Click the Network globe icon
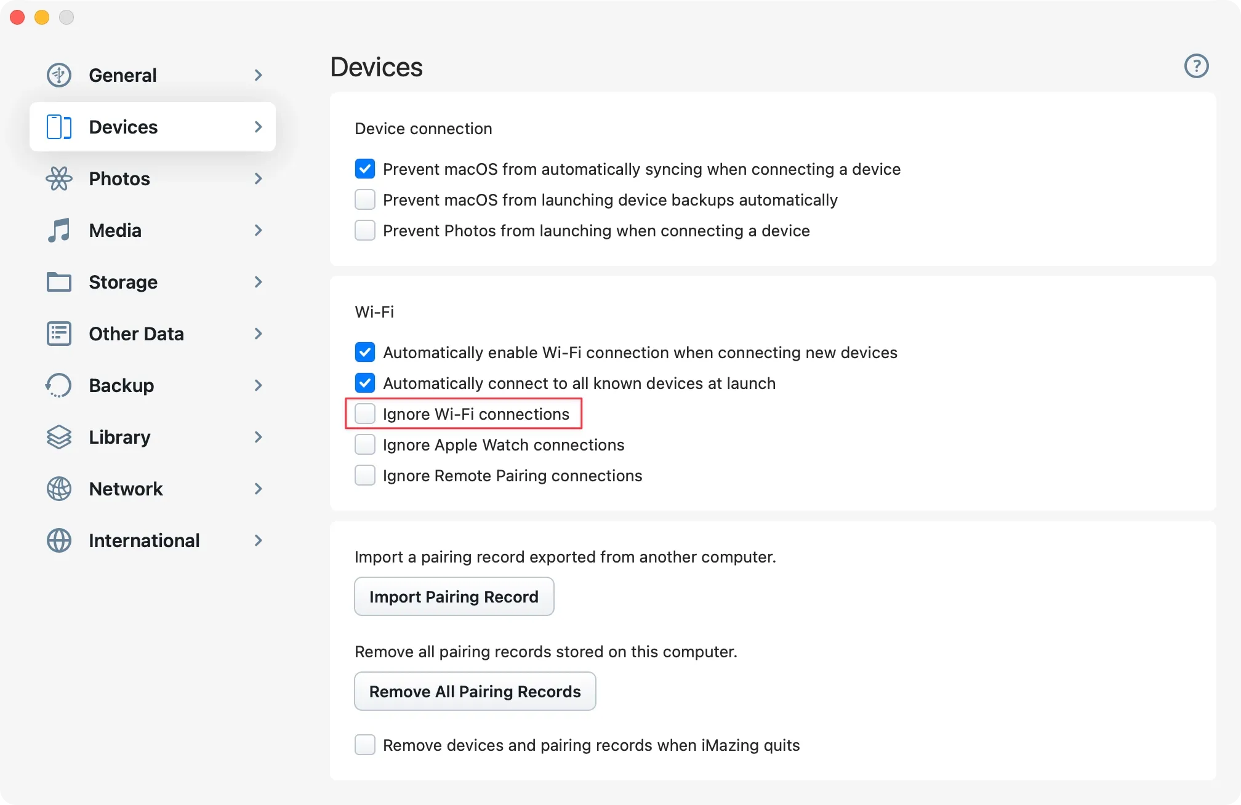The width and height of the screenshot is (1241, 805). (58, 489)
